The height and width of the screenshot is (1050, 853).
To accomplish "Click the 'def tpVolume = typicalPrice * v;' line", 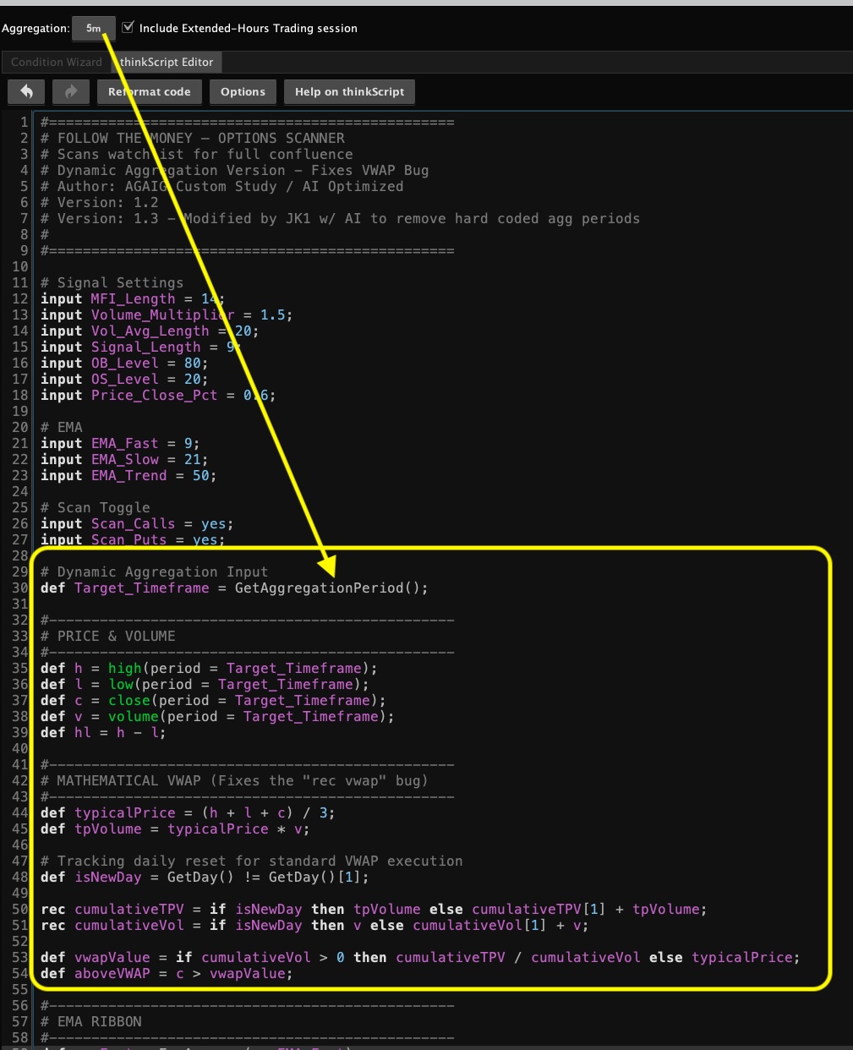I will [175, 829].
